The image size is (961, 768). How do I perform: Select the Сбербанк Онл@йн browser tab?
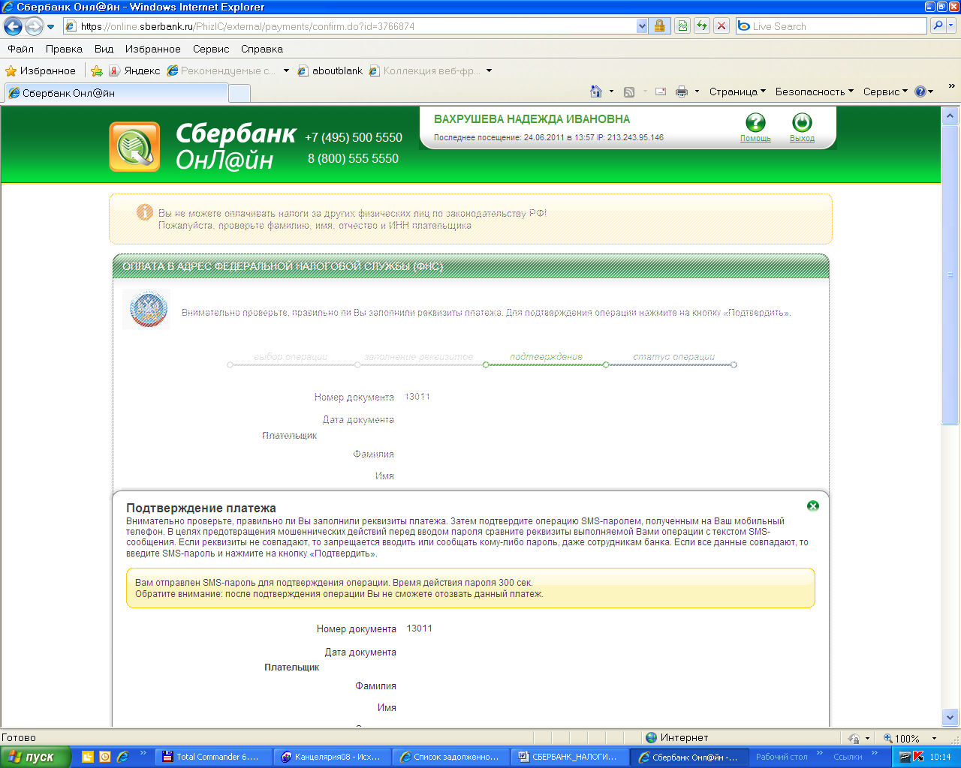pos(116,93)
